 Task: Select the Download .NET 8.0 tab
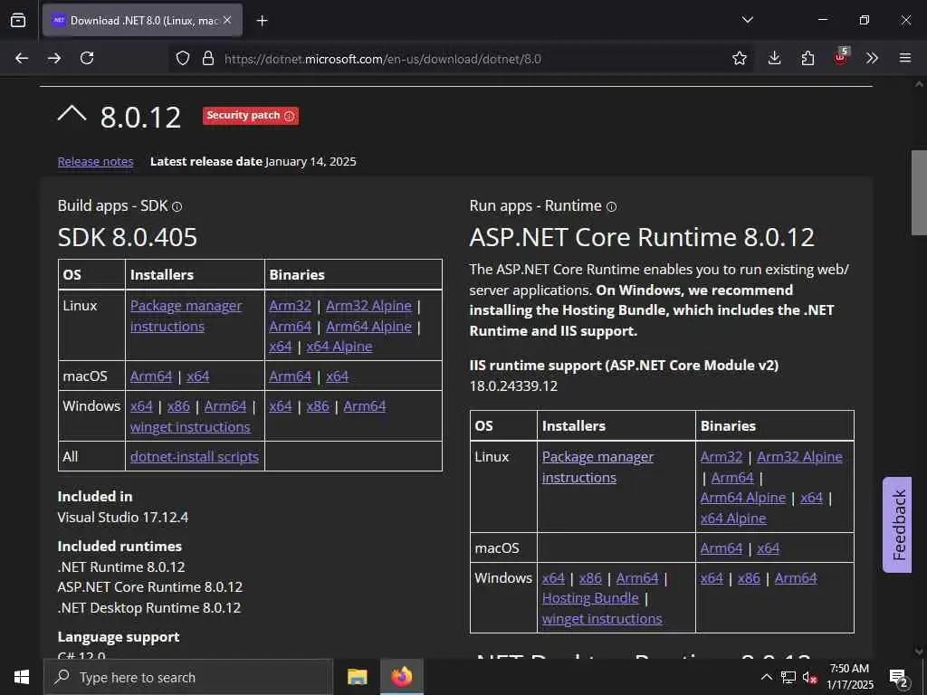click(142, 20)
